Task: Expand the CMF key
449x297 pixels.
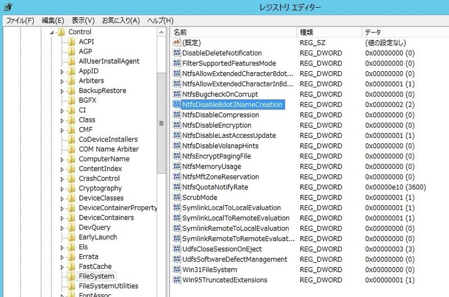Action: tap(62, 131)
